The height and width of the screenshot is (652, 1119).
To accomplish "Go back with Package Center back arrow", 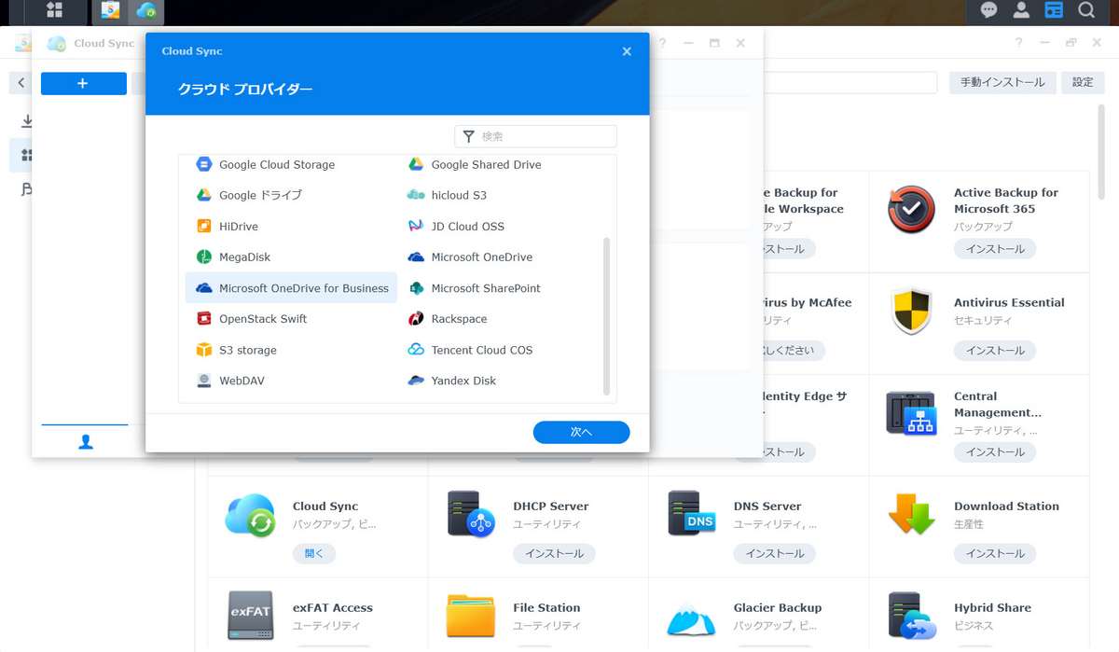I will point(21,83).
